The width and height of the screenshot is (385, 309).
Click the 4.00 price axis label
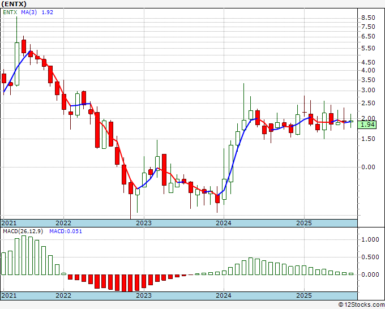coord(369,70)
